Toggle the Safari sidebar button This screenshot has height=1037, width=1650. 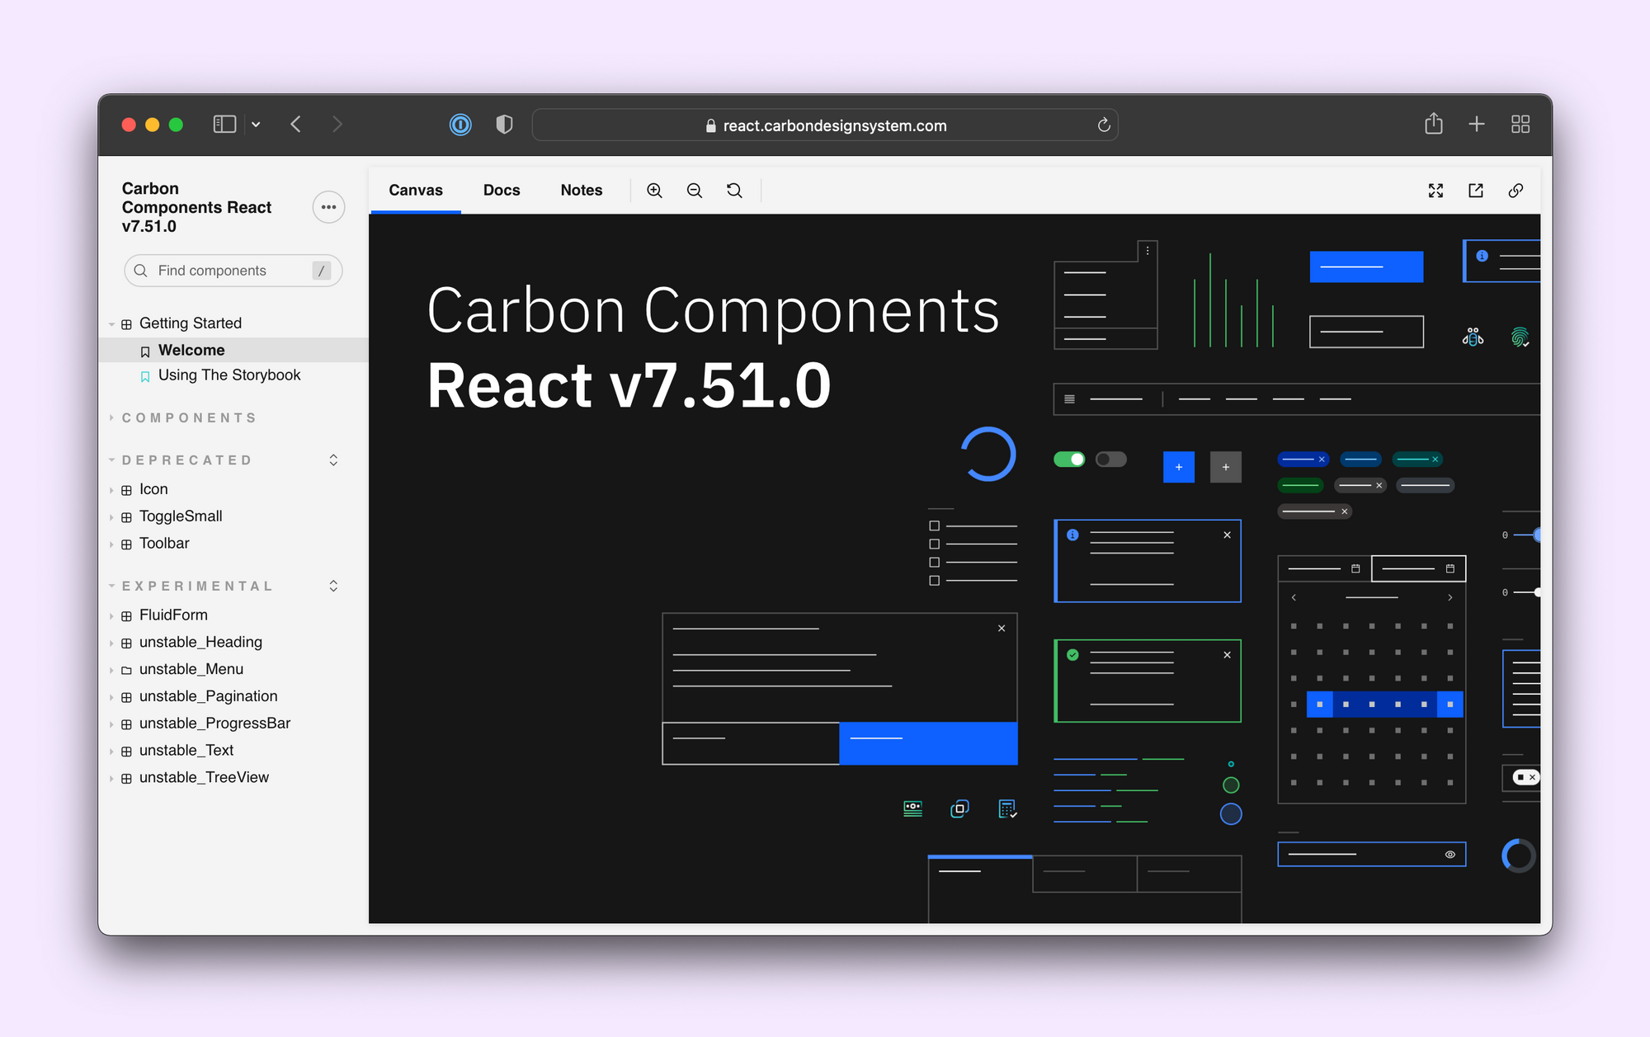point(224,125)
